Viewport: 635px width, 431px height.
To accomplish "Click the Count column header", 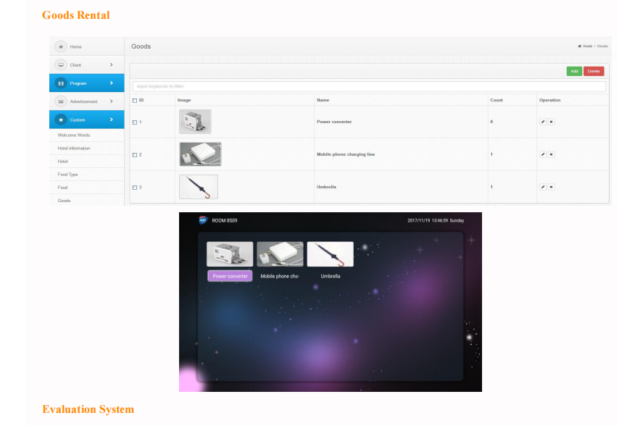I will pos(497,100).
